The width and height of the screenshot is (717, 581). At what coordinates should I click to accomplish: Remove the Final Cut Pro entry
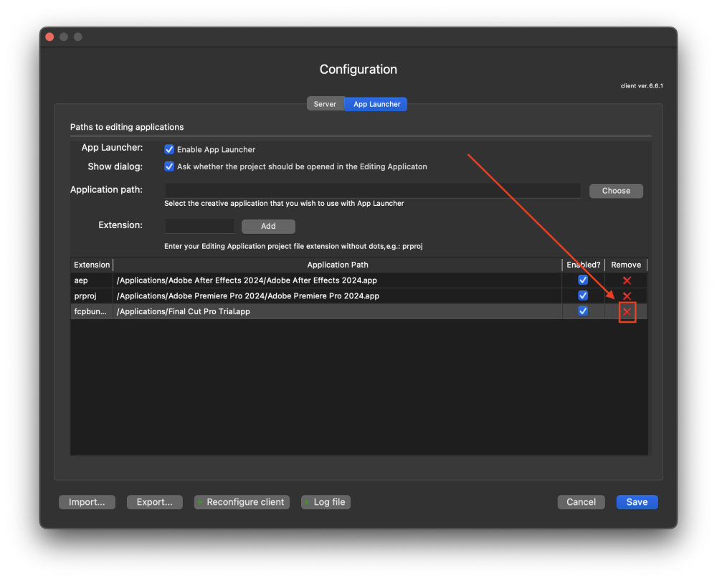[627, 312]
